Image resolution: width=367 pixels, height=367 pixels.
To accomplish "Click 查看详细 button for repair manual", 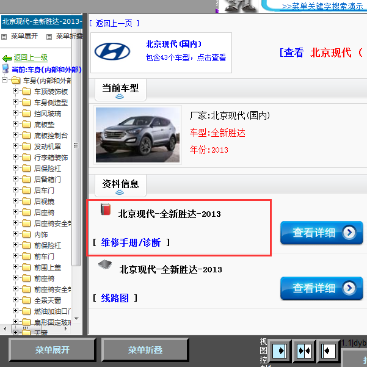I will [322, 233].
